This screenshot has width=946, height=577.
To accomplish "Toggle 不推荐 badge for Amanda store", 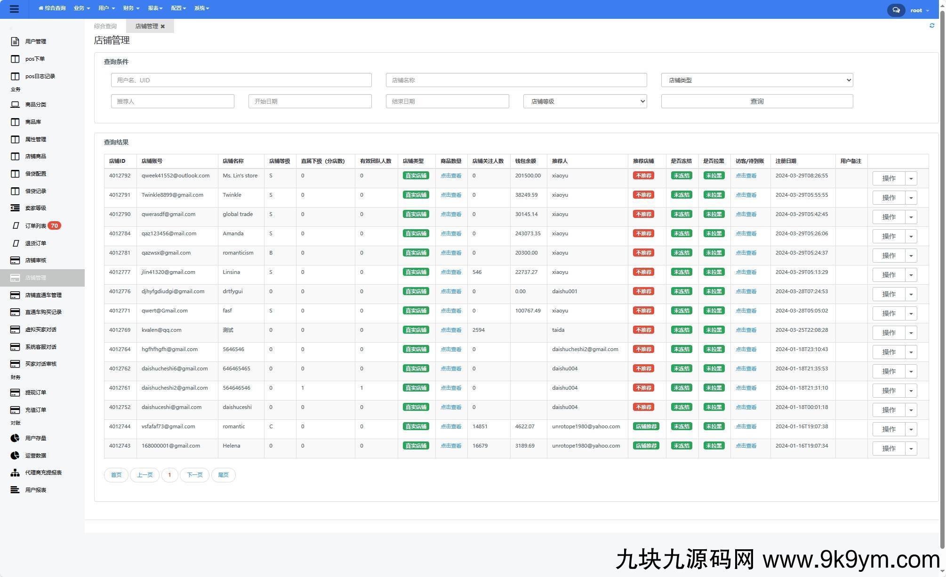I will point(643,233).
